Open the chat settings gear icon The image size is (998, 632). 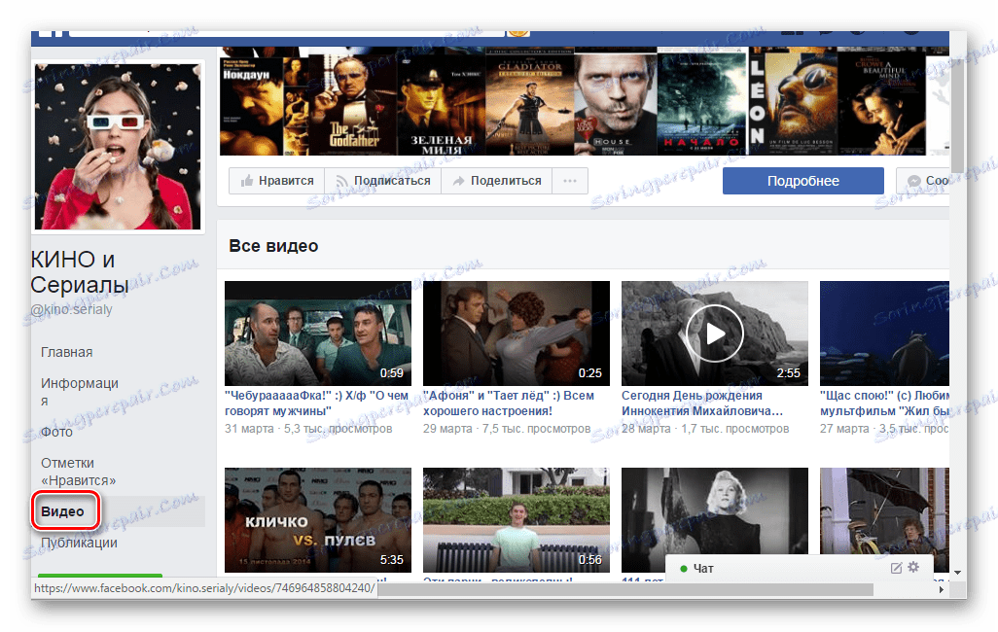[x=913, y=567]
